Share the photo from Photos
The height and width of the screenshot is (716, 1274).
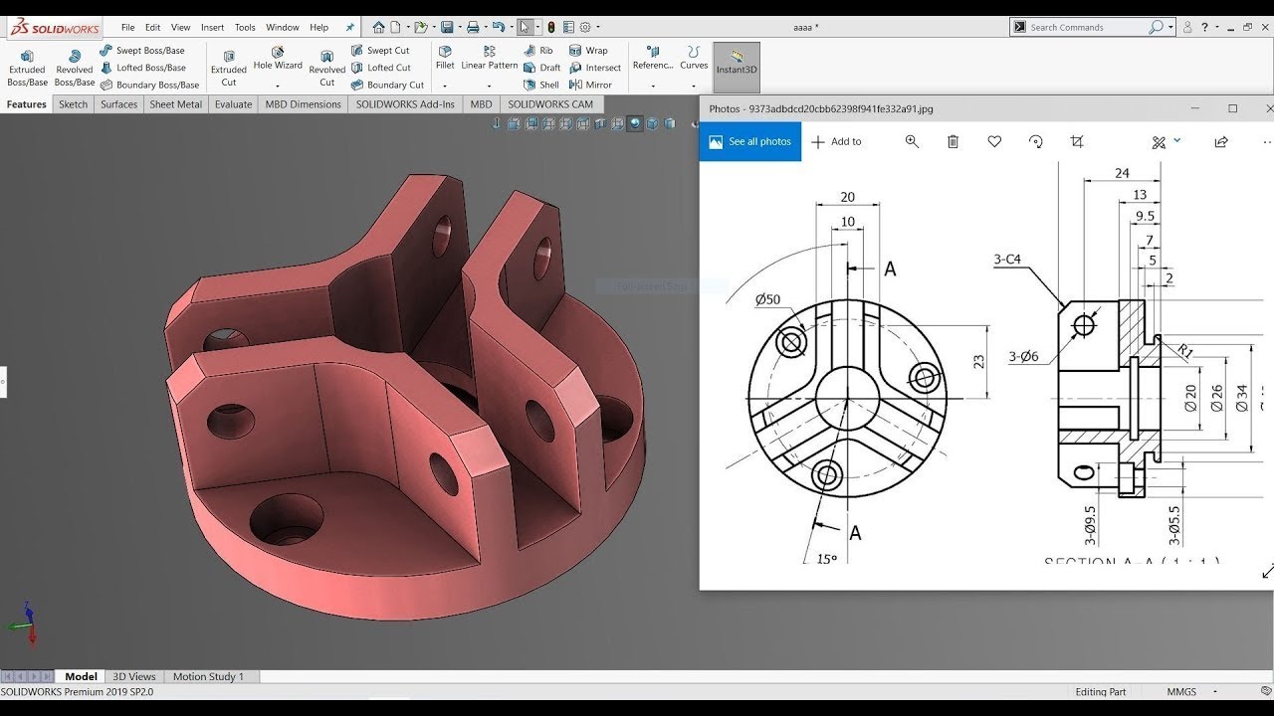pyautogui.click(x=1220, y=142)
